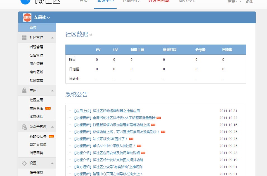The image size is (267, 176).
Task: Collapse the 公众号管理 section arrow
Action: click(x=52, y=127)
